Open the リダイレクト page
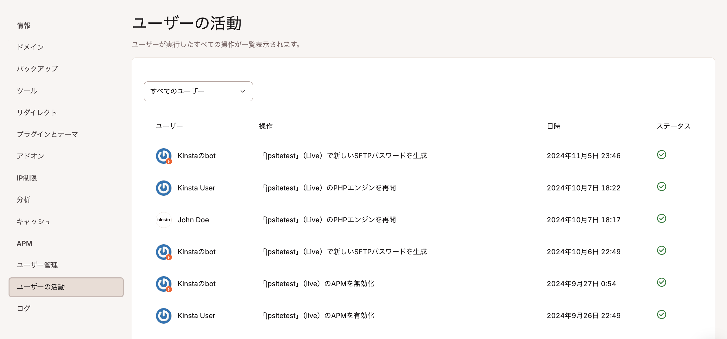The width and height of the screenshot is (727, 339). coord(37,112)
